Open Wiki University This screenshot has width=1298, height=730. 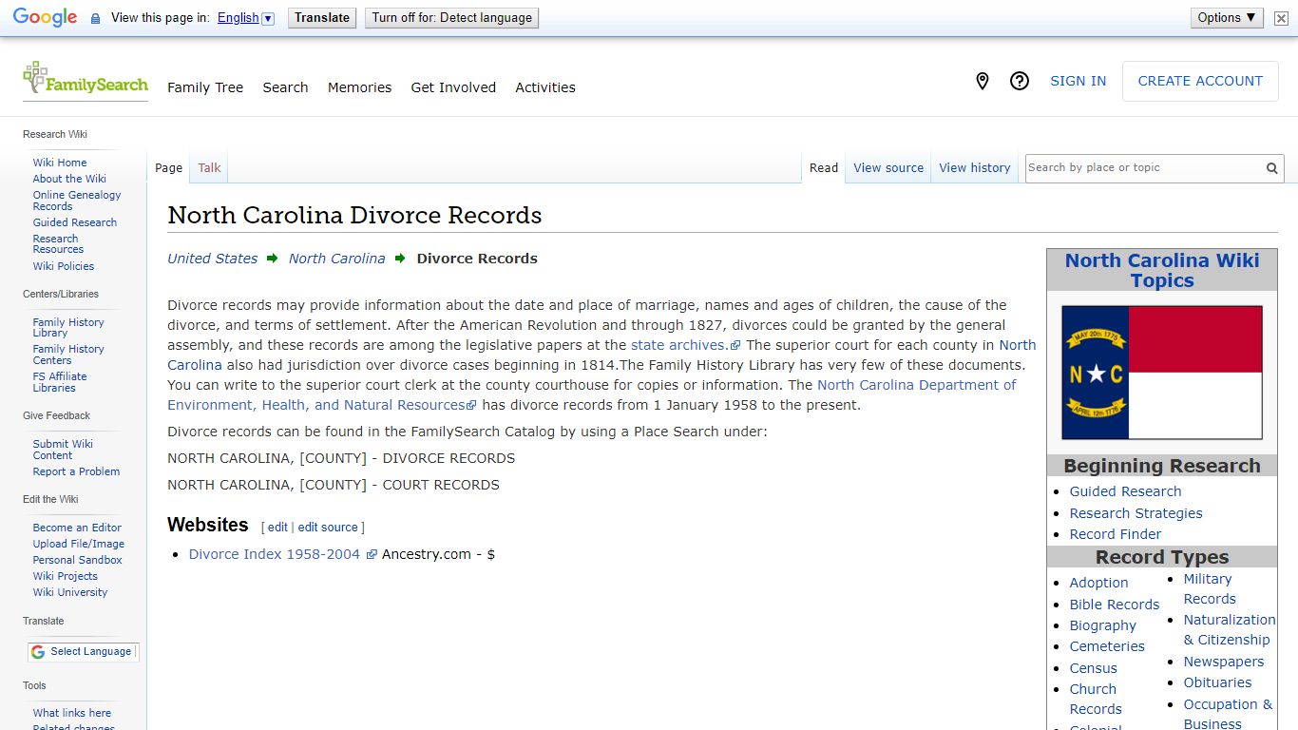70,592
